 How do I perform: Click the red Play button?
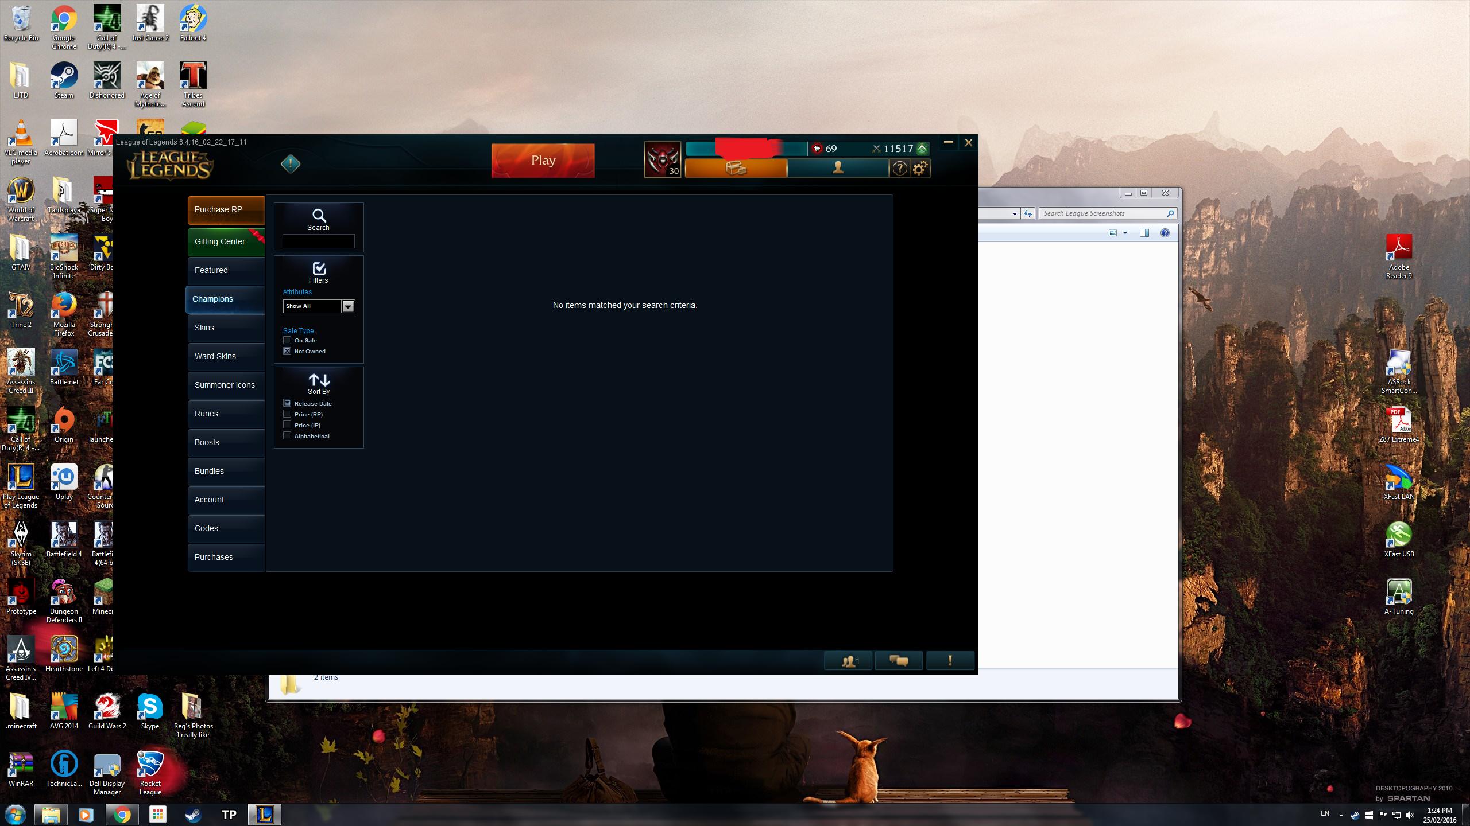click(543, 160)
